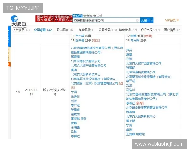
Task: Open the 历史信息 16 tab
Action: pyautogui.click(x=172, y=30)
